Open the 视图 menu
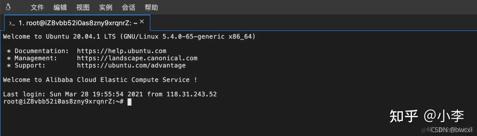477x136 pixels. [83, 7]
